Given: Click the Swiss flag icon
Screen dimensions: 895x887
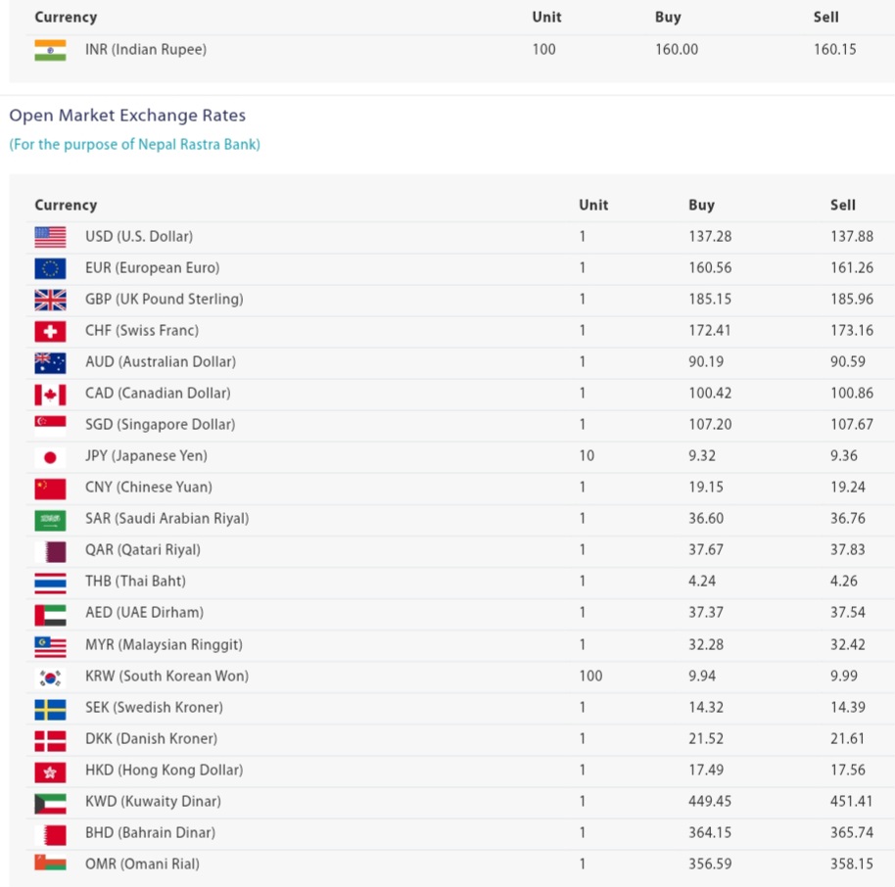Looking at the screenshot, I should click(50, 331).
